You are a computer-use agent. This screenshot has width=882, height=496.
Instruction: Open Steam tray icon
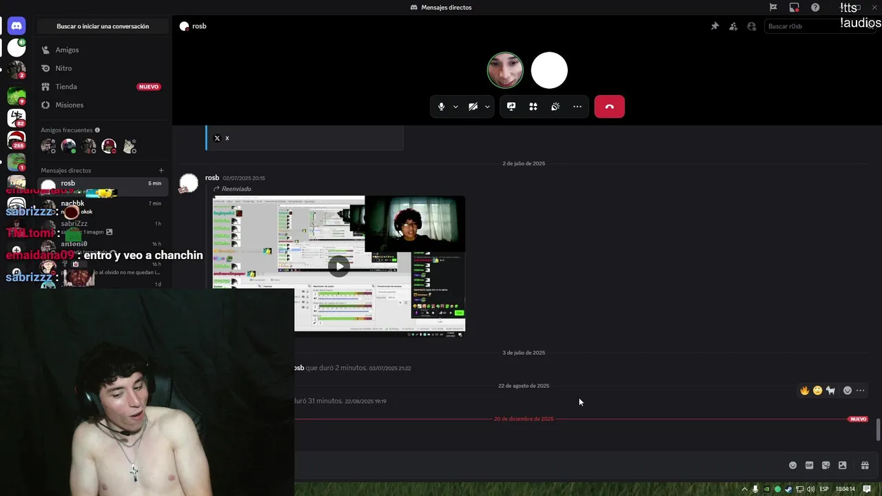coord(789,489)
